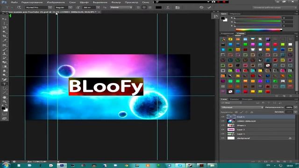This screenshot has height=168, width=299.
Task: Switch to the Styles panel tab
Action: tap(241, 33)
